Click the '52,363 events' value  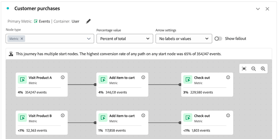pos(37,130)
